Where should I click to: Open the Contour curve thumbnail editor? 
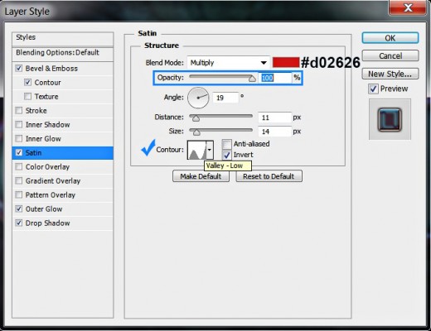pyautogui.click(x=196, y=150)
